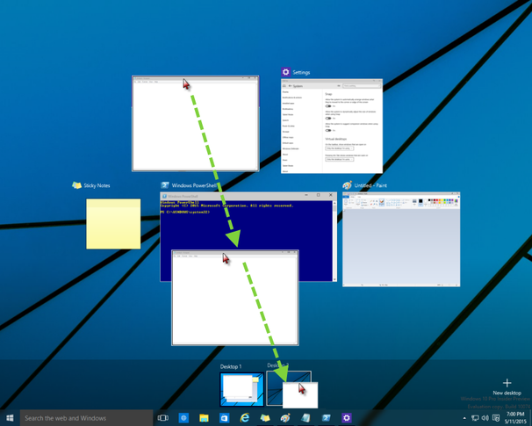Toggle the second Snap switch in Settings
The image size is (532, 426).
click(x=328, y=118)
